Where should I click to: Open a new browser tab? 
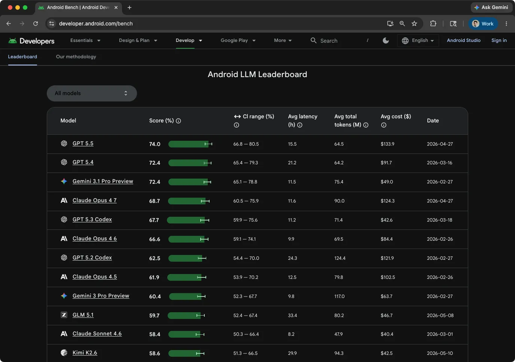129,7
